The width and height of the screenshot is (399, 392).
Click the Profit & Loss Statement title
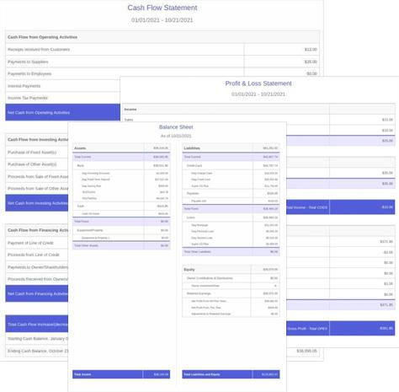[258, 83]
